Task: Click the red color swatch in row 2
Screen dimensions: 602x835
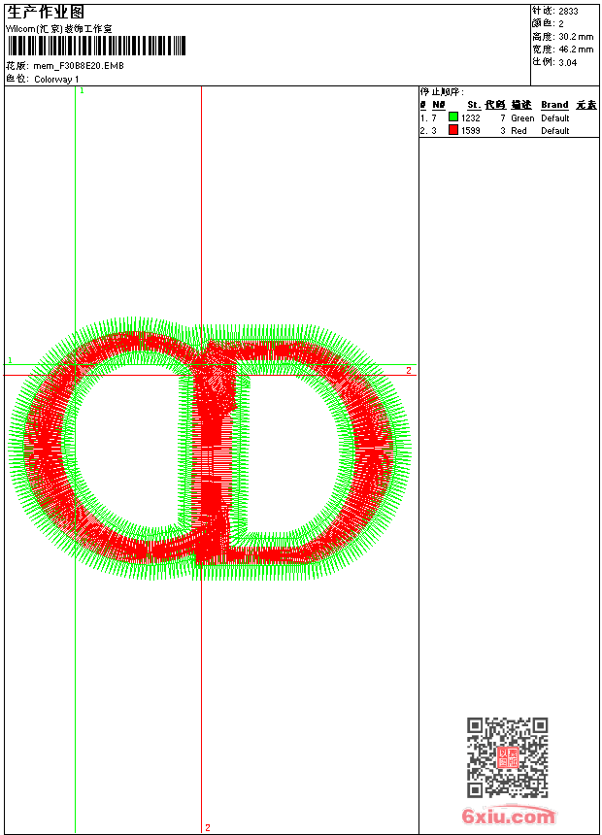Action: coord(453,129)
